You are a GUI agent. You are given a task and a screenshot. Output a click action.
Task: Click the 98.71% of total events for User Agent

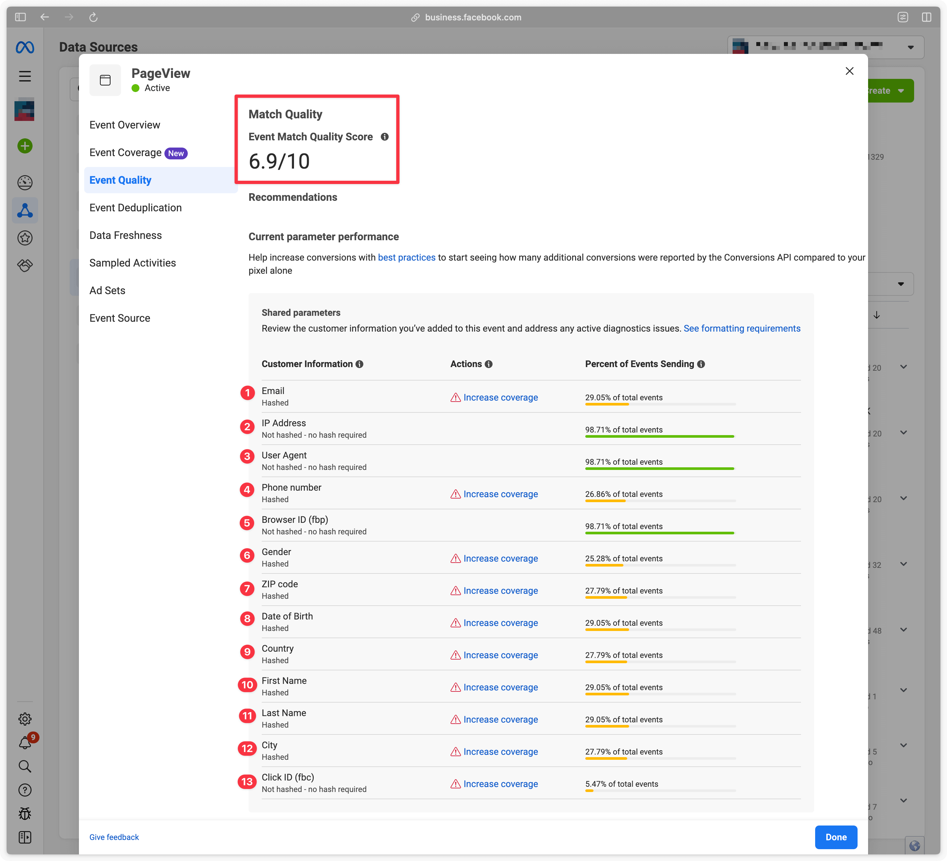coord(624,462)
